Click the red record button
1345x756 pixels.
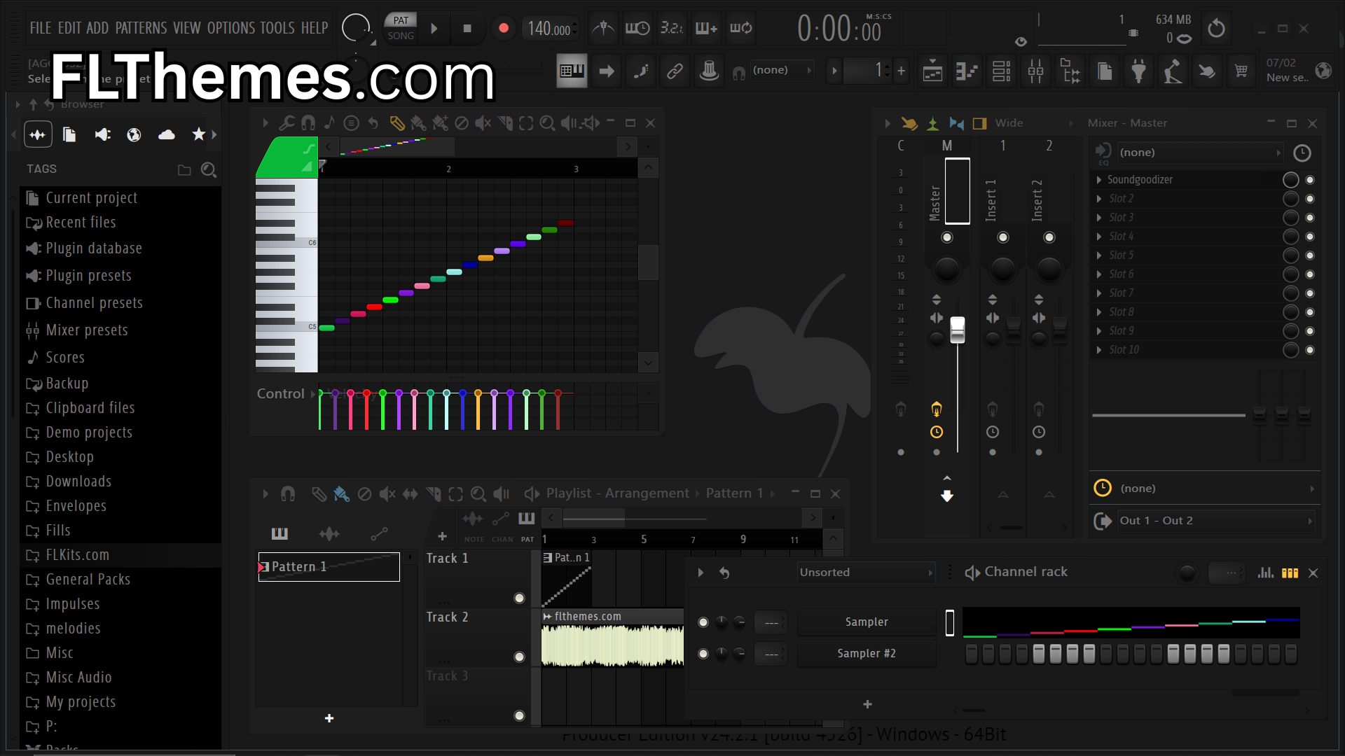tap(503, 29)
